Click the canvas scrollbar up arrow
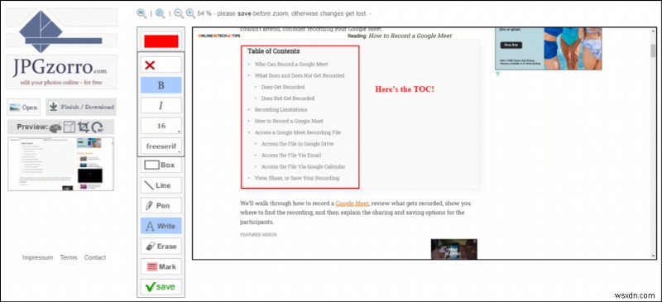The width and height of the screenshot is (662, 302). (x=653, y=31)
